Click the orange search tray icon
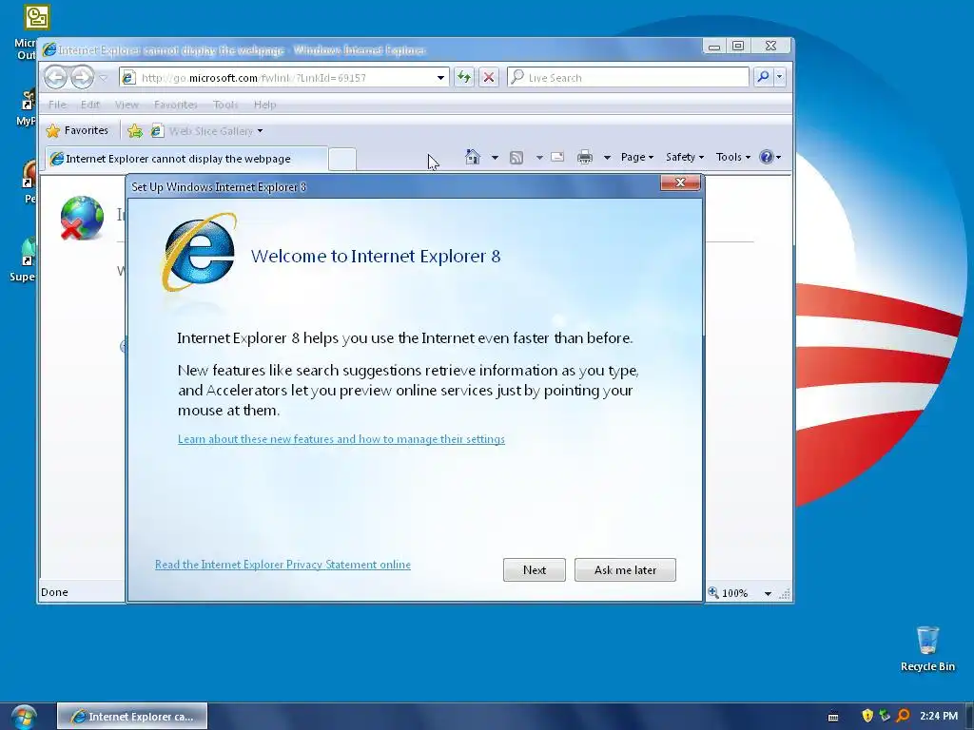The image size is (974, 730). pos(903,716)
